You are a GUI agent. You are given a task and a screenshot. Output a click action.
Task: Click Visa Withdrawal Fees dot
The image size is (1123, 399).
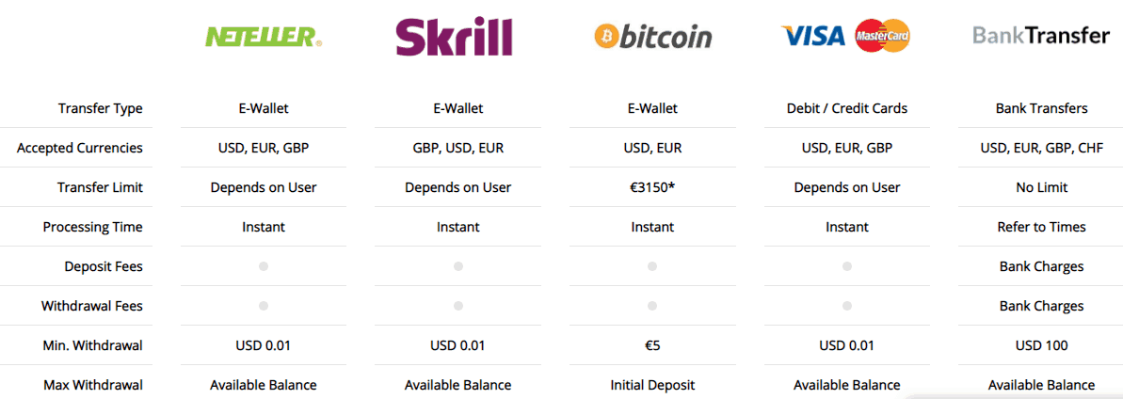click(x=846, y=306)
